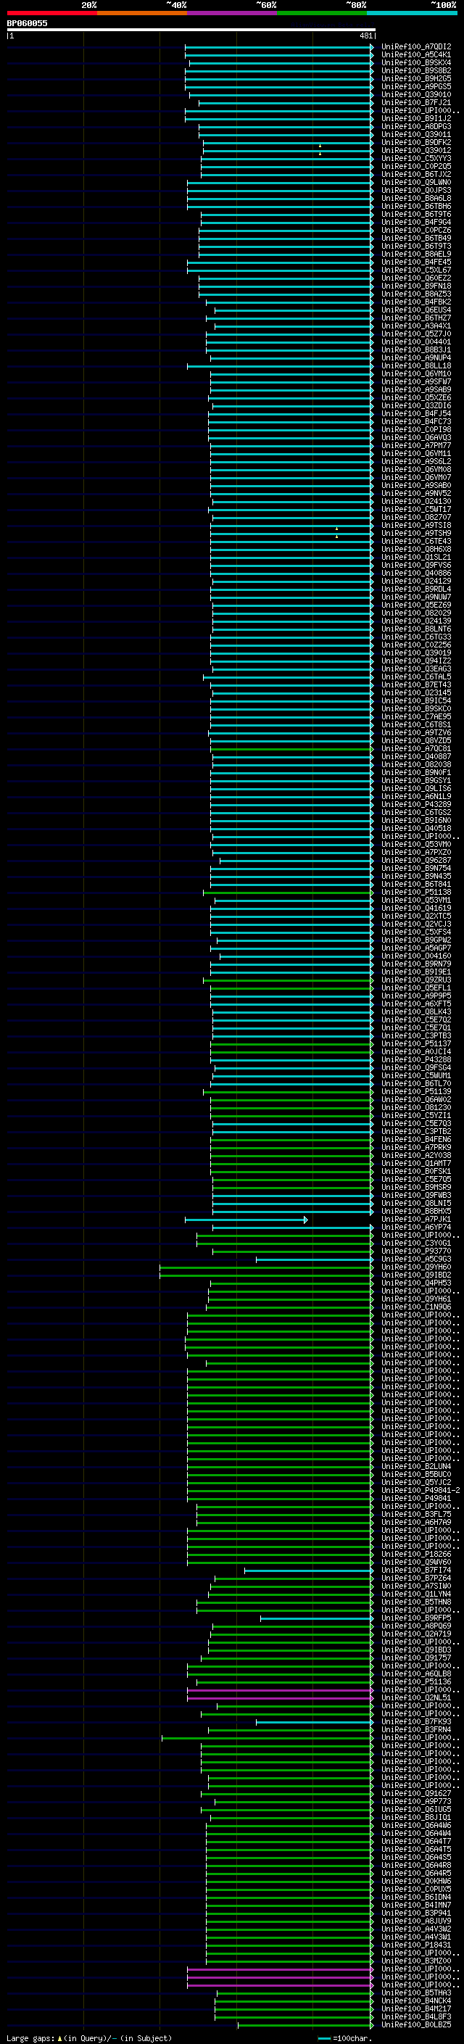This screenshot has height=2044, width=464.
Task: Select the UniRef100_Q6IUG5 hit label
Action: coord(415,1809)
